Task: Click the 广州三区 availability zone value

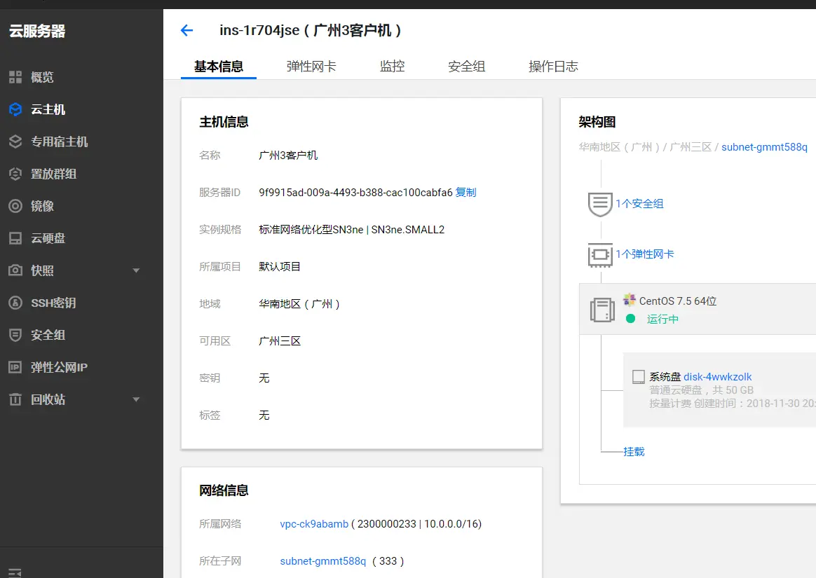Action: (280, 341)
